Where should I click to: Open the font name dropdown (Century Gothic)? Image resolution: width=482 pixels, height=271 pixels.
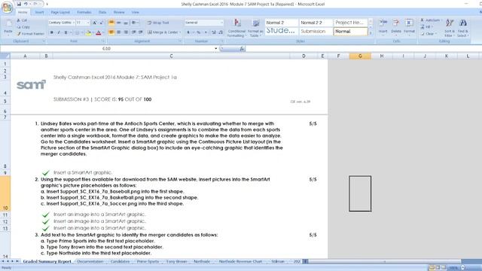point(74,23)
